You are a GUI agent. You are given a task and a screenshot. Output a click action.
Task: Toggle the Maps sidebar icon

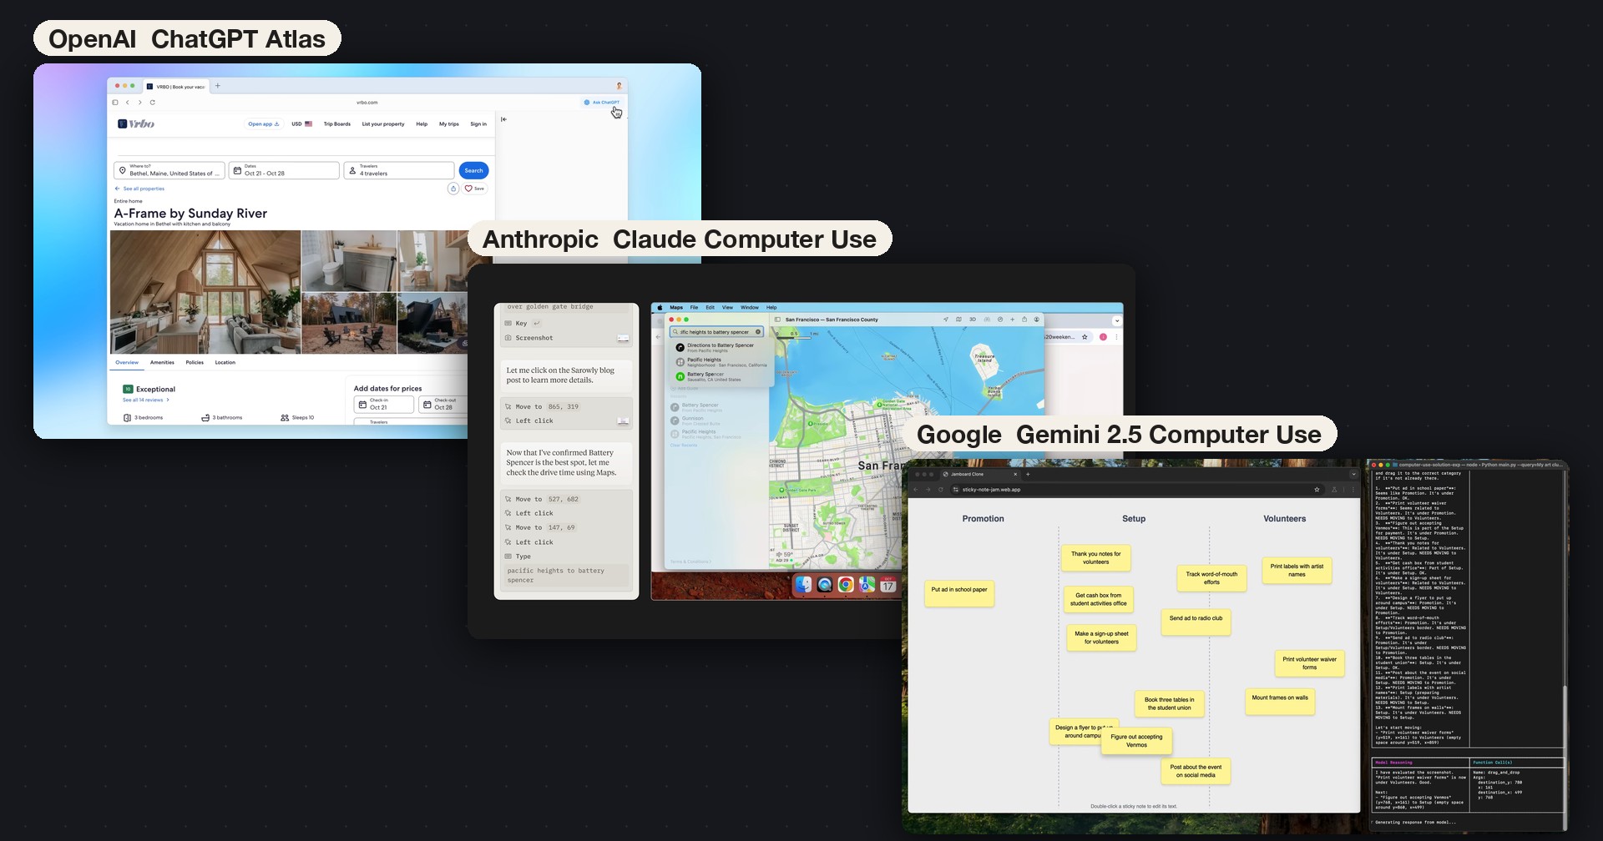(777, 320)
